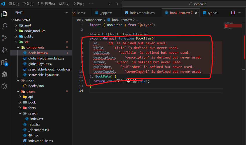Open the hexagon extension icon in activity bar
Viewport: 246px width, 145px height.
[x=4, y=86]
